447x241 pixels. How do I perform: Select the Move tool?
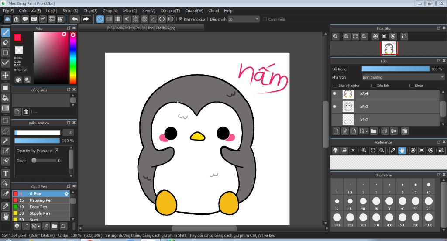(6, 75)
